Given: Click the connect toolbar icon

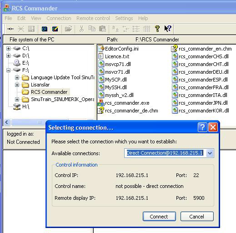Looking at the screenshot, I should (10, 29).
